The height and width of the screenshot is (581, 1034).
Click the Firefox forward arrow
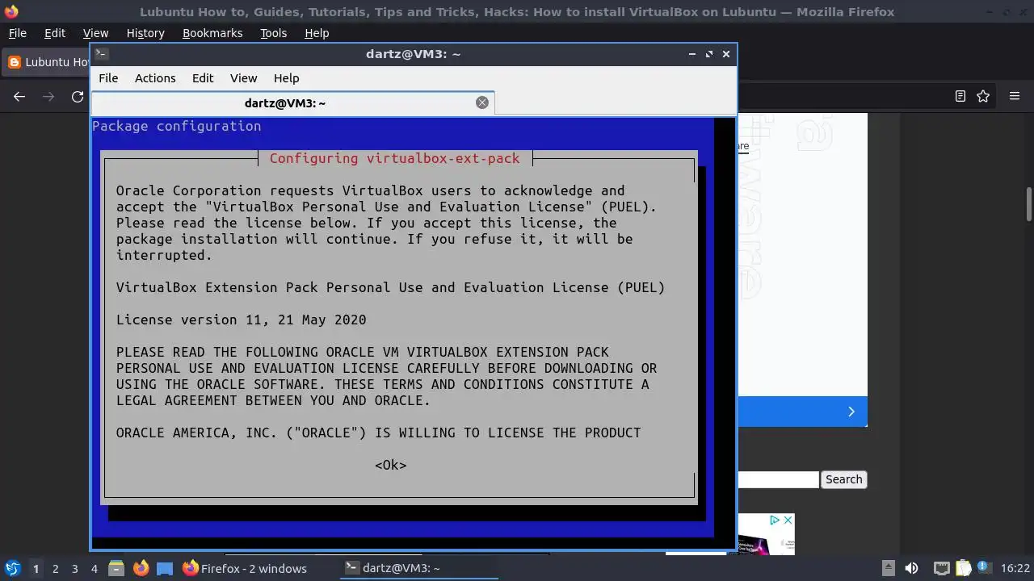pos(48,96)
